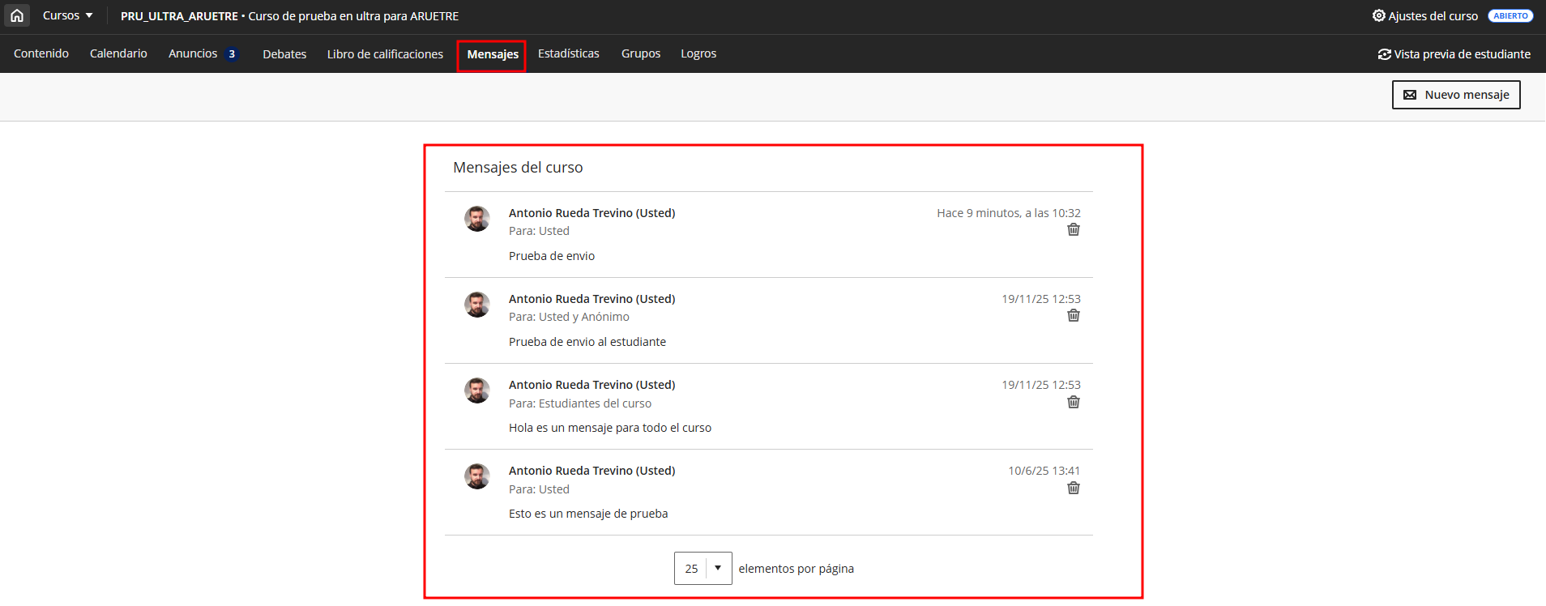Click the Vista previa de estudiante refresh icon

click(1384, 54)
